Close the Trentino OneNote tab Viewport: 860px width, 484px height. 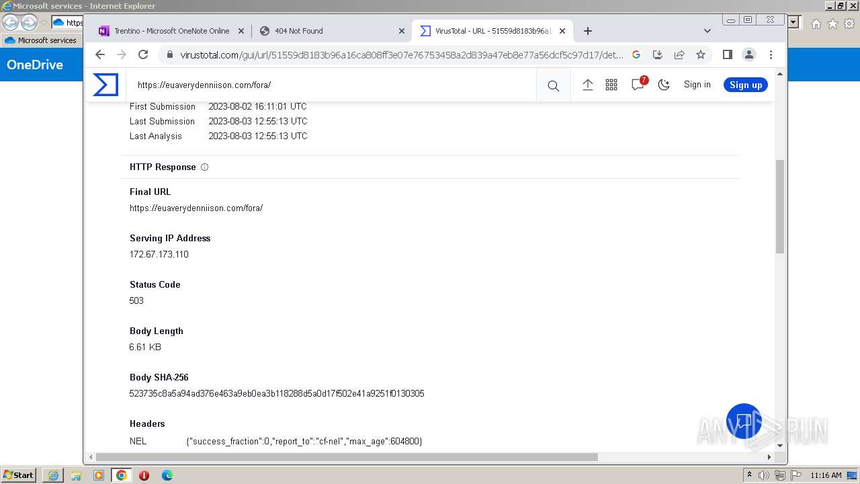coord(241,31)
